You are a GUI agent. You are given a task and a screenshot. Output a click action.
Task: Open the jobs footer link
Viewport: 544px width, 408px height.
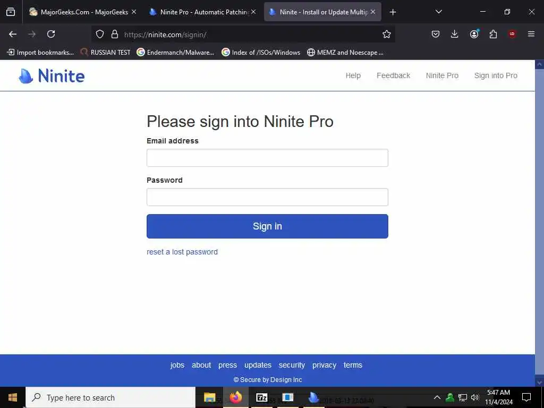(x=177, y=365)
